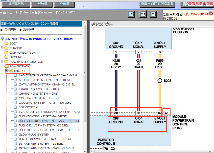Click the QQ penguin customer service icon
The image size is (214, 153).
click(211, 13)
